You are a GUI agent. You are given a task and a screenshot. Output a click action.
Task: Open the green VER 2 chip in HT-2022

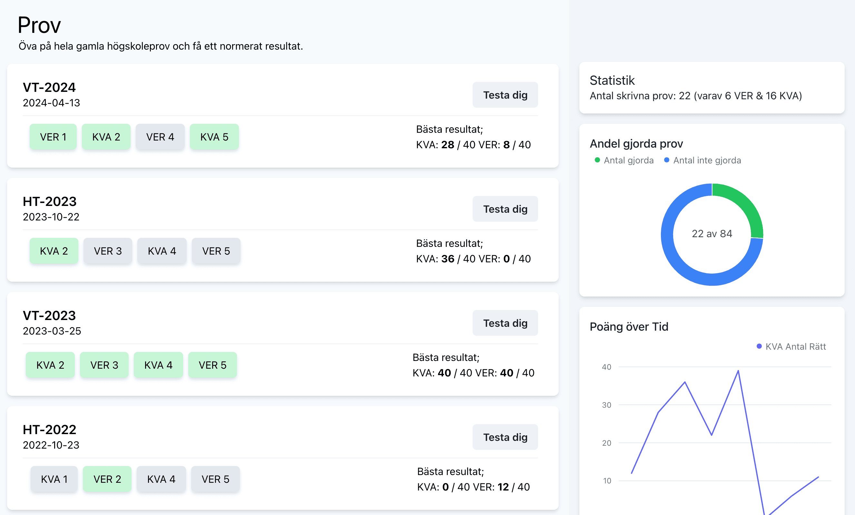tap(107, 479)
